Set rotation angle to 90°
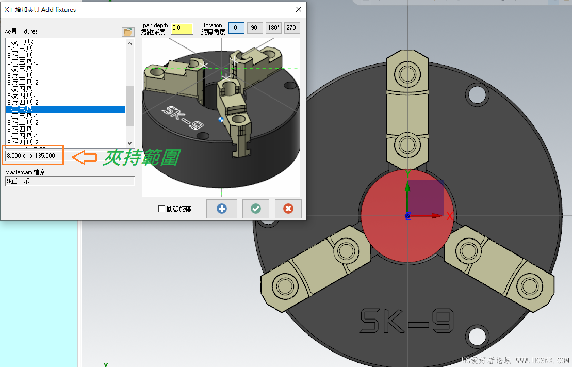This screenshot has width=572, height=367. [x=255, y=28]
